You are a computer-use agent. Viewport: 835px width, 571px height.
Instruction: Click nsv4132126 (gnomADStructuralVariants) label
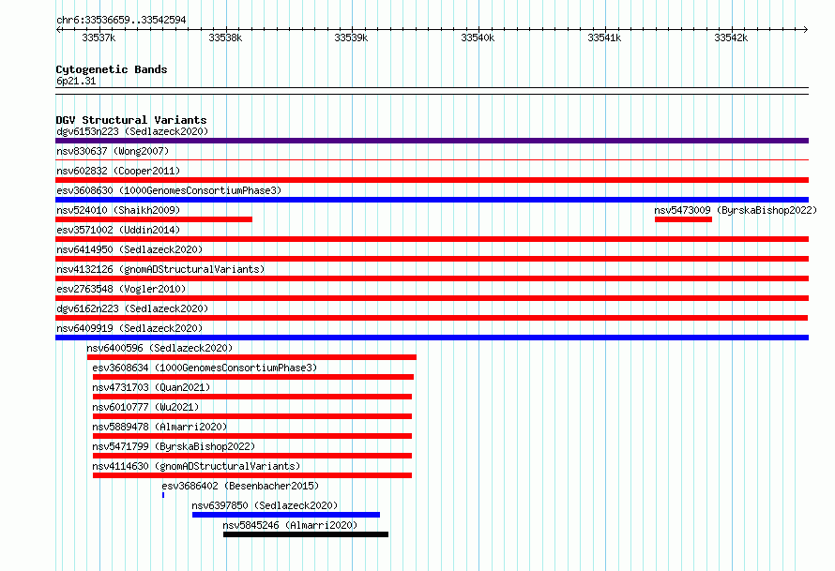tap(160, 269)
